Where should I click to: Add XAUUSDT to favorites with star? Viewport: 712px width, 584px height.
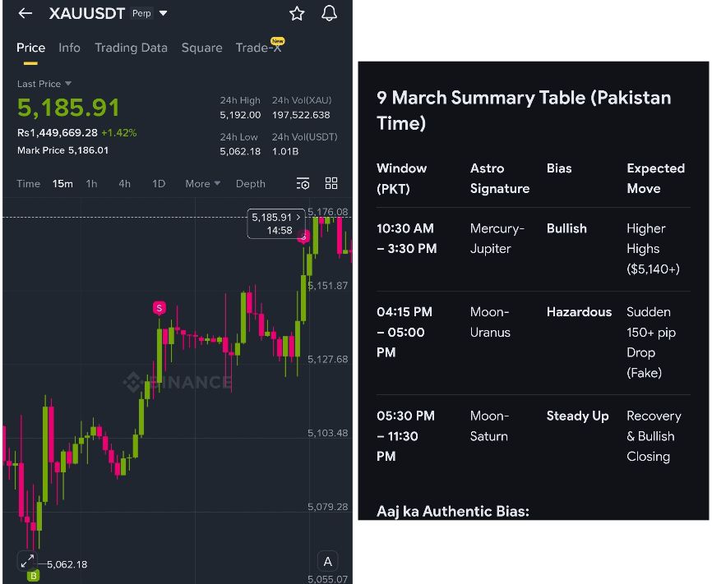click(x=297, y=13)
